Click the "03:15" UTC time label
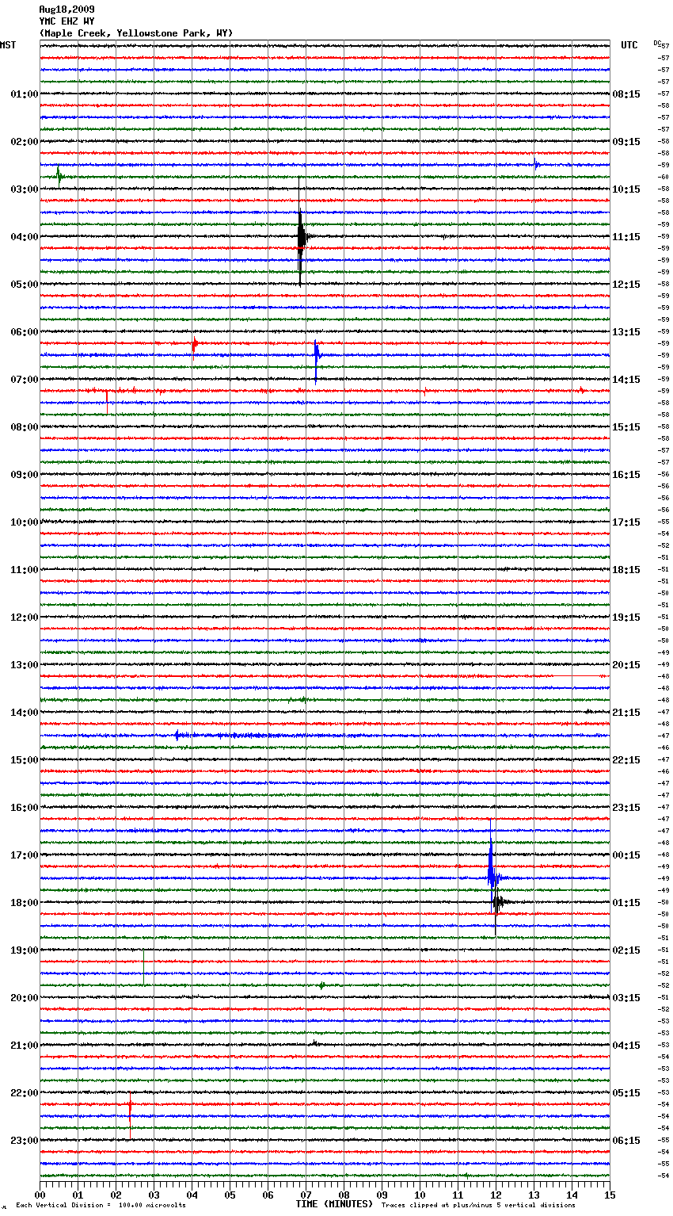 tap(626, 998)
